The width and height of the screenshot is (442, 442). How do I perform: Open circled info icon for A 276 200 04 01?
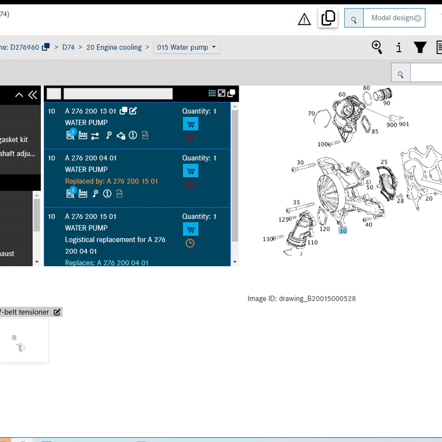(x=107, y=194)
